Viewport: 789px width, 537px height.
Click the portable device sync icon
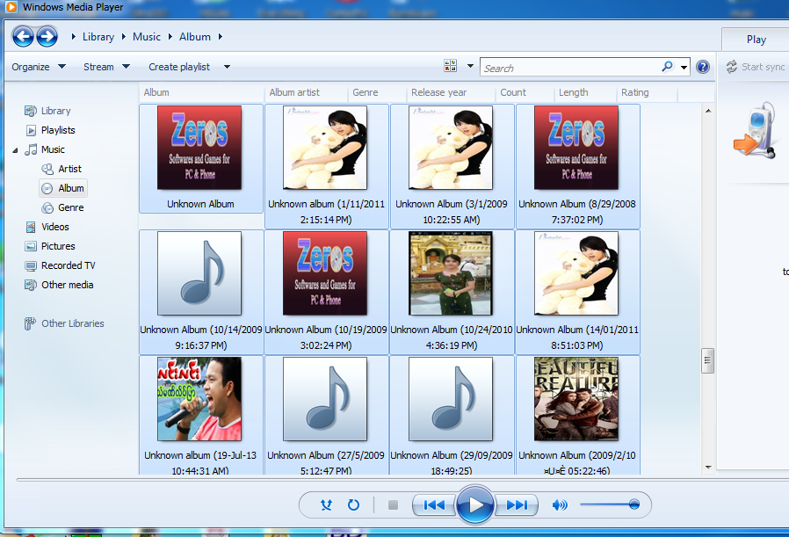755,130
